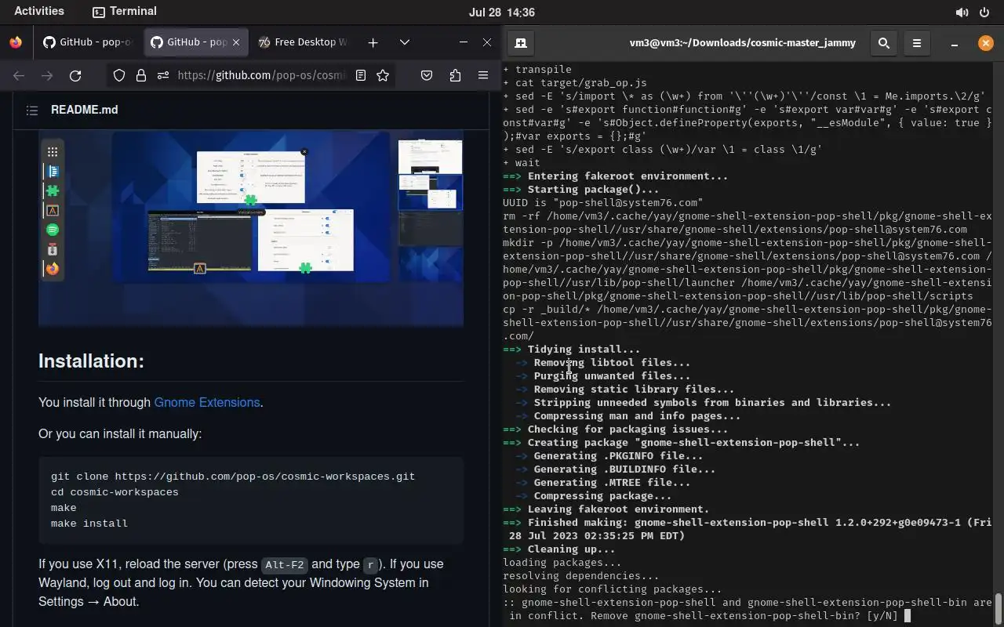Viewport: 1004px width, 627px height.
Task: Open a new Firefox tab
Action: point(373,42)
